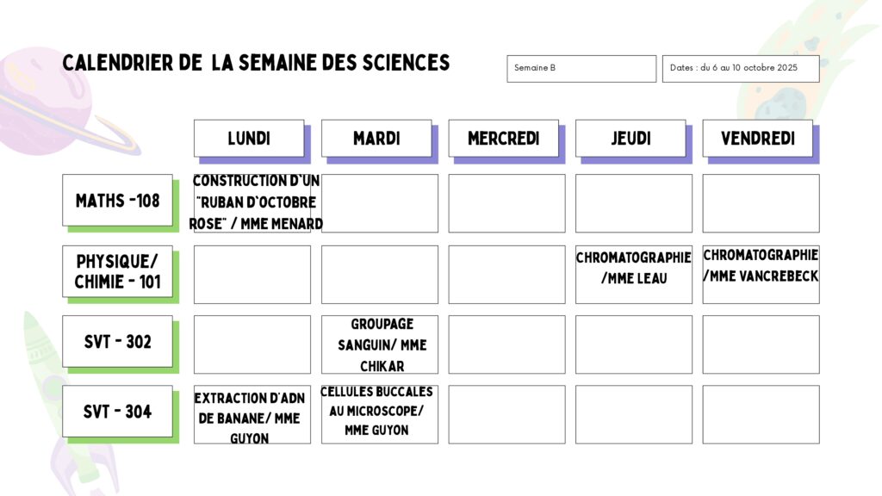
Task: Click the SVT - 304 row label
Action: point(117,412)
